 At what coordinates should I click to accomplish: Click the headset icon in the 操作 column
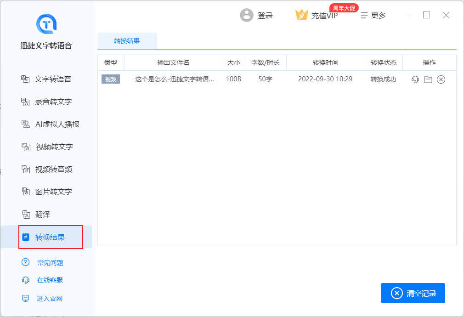coord(415,79)
